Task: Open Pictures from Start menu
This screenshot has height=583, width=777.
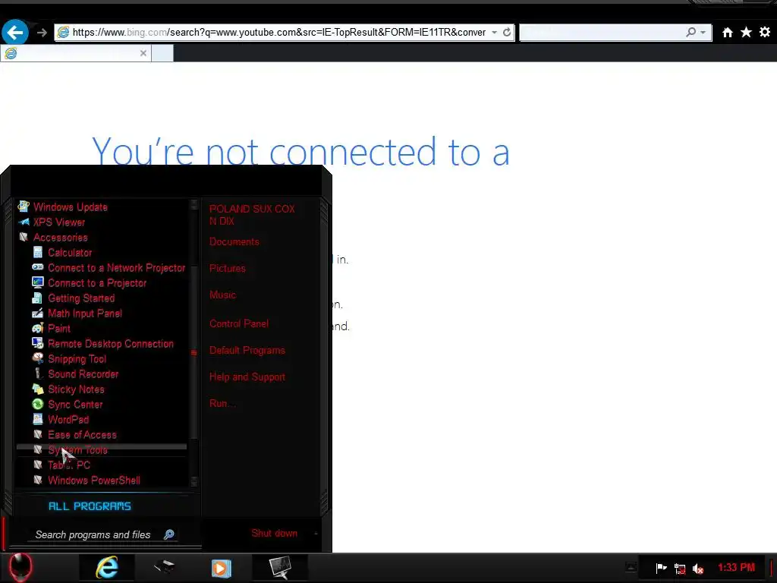Action: click(x=228, y=268)
